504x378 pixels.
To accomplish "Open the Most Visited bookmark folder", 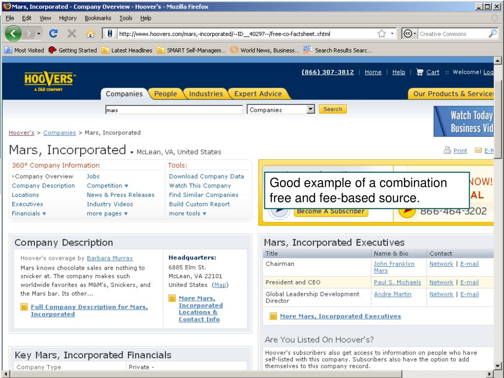I will pos(25,51).
